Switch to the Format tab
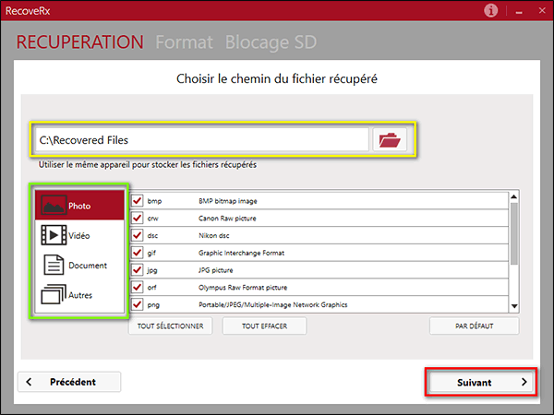Viewport: 554px width, 415px height. (x=184, y=42)
